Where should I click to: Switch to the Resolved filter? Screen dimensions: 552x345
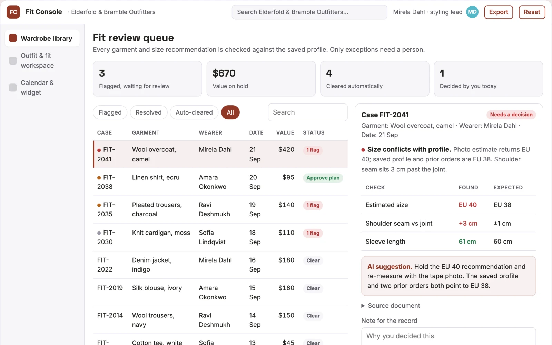148,112
